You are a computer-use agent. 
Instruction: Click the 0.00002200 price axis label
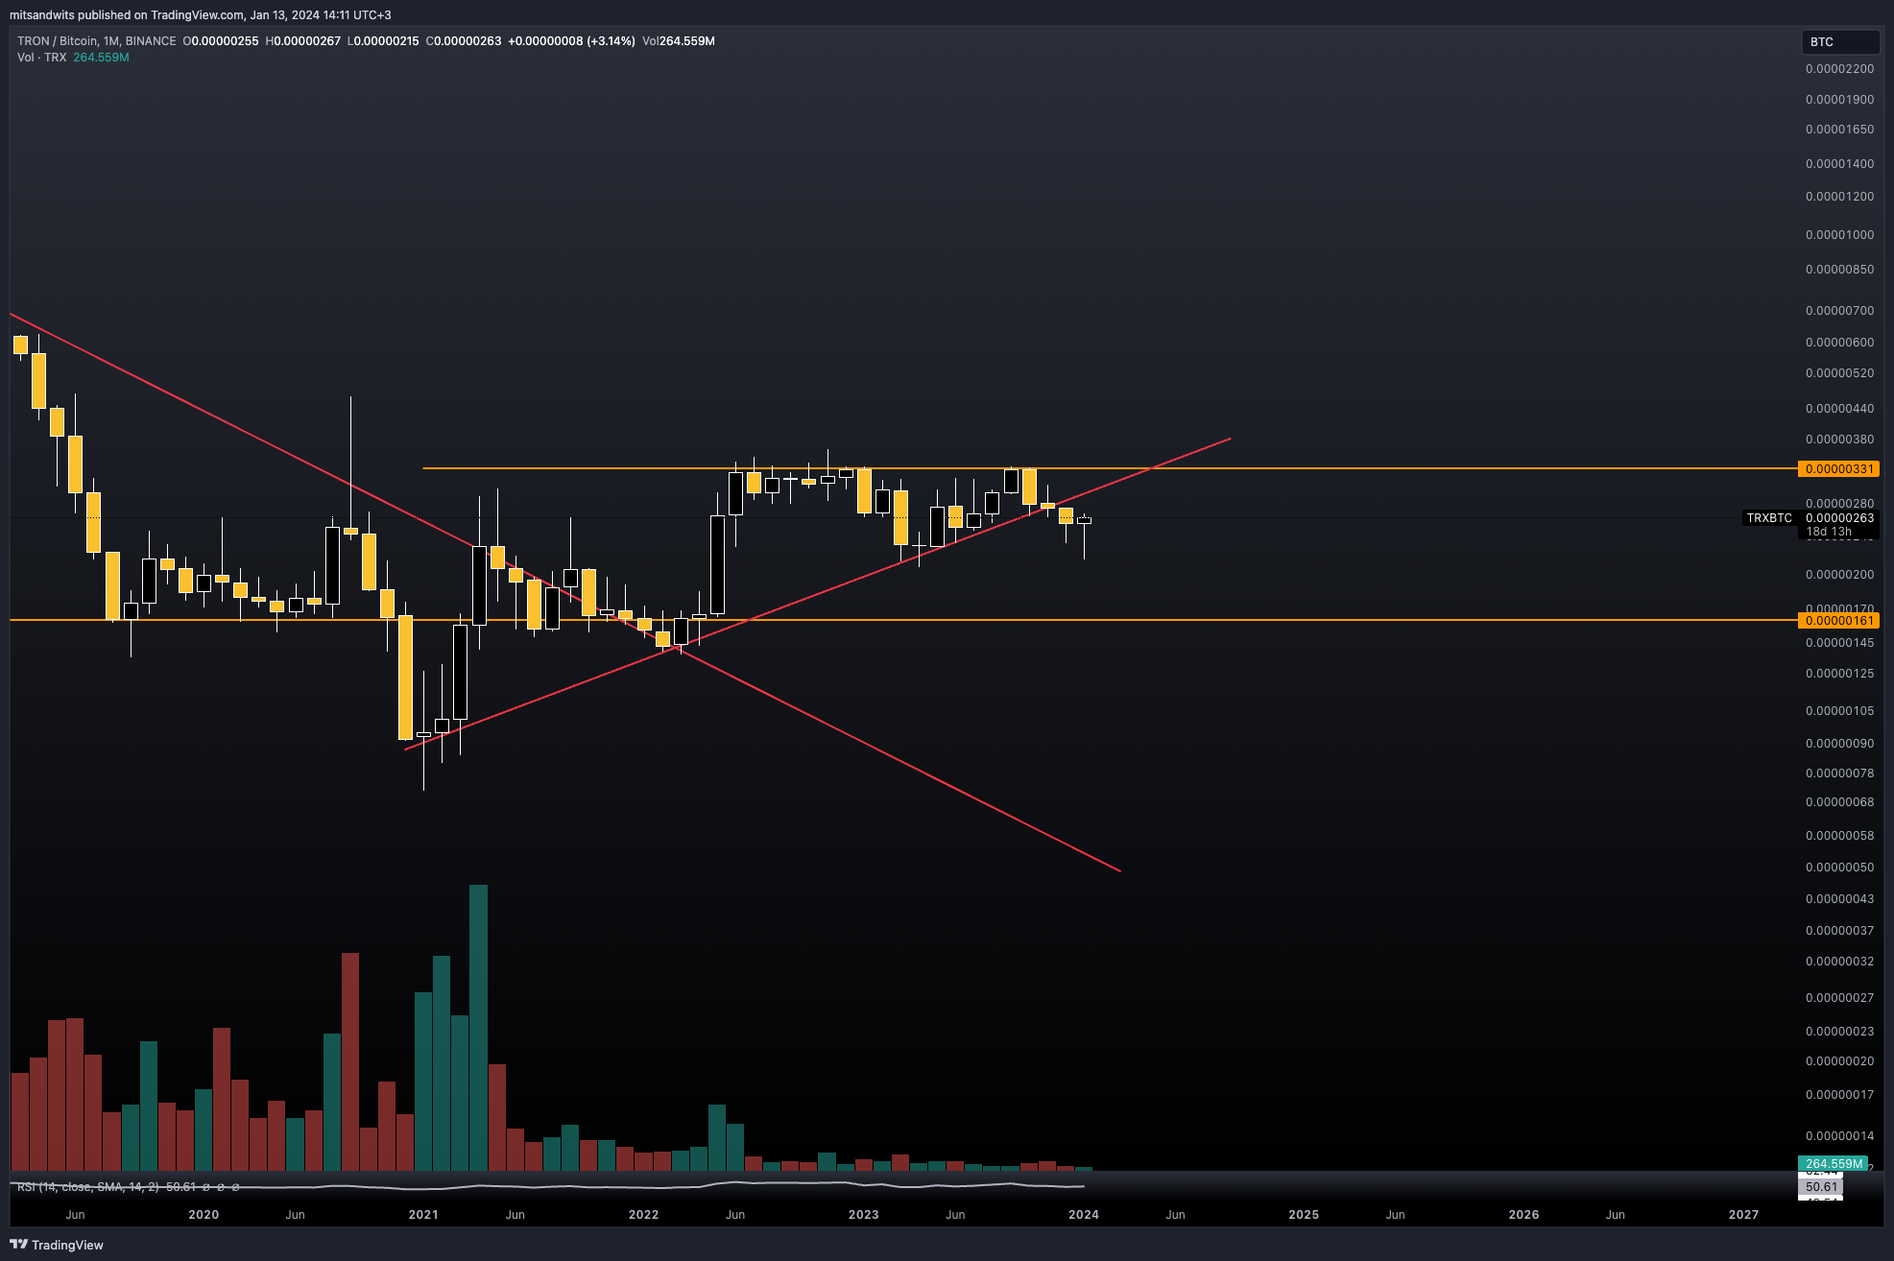1839,69
